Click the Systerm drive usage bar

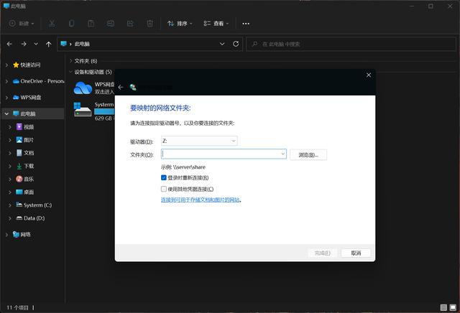(x=104, y=112)
